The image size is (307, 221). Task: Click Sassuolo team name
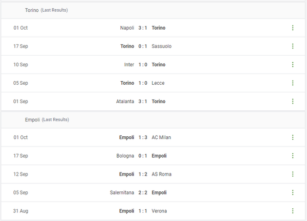[x=162, y=46]
